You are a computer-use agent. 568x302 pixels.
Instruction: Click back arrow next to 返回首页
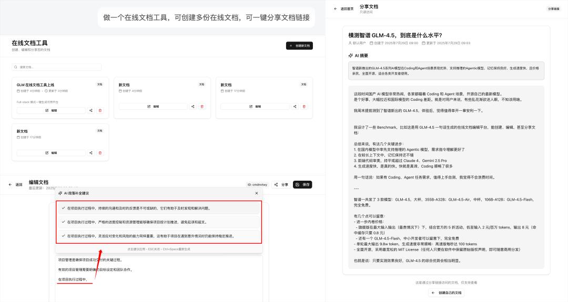point(336,9)
